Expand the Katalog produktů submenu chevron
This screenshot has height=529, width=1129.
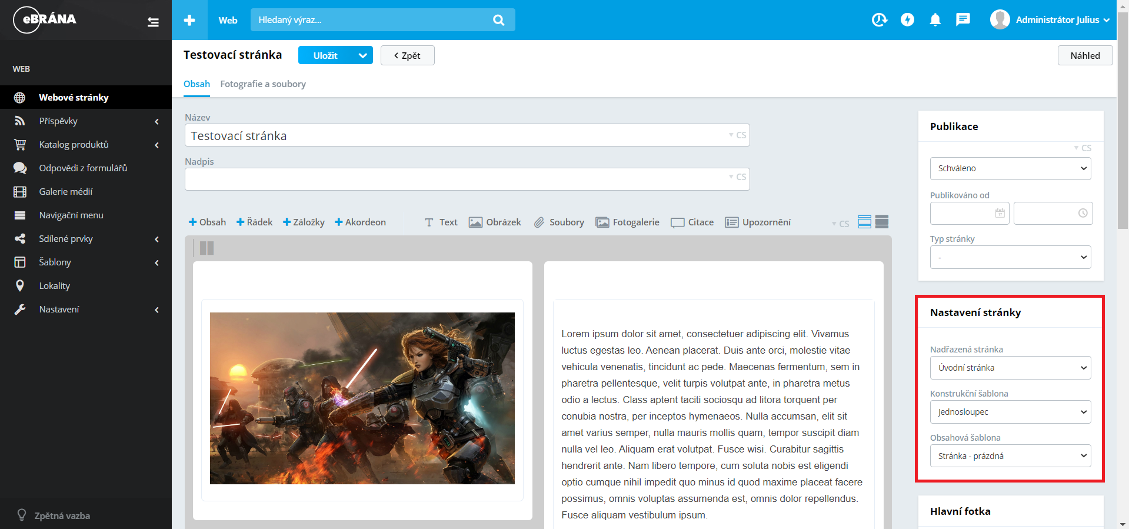pos(156,145)
